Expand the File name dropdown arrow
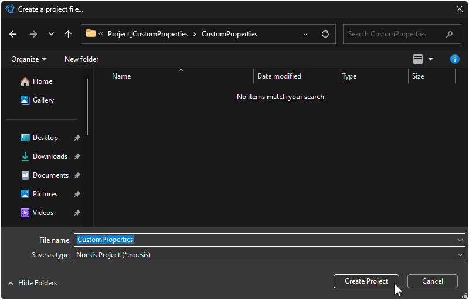This screenshot has width=469, height=300. pos(460,240)
